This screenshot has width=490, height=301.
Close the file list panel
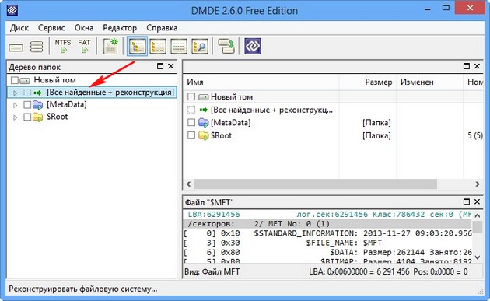[x=477, y=66]
